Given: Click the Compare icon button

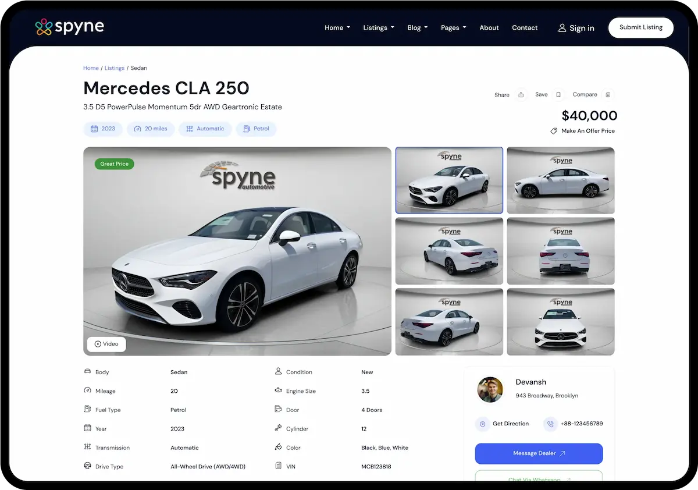Looking at the screenshot, I should (608, 95).
